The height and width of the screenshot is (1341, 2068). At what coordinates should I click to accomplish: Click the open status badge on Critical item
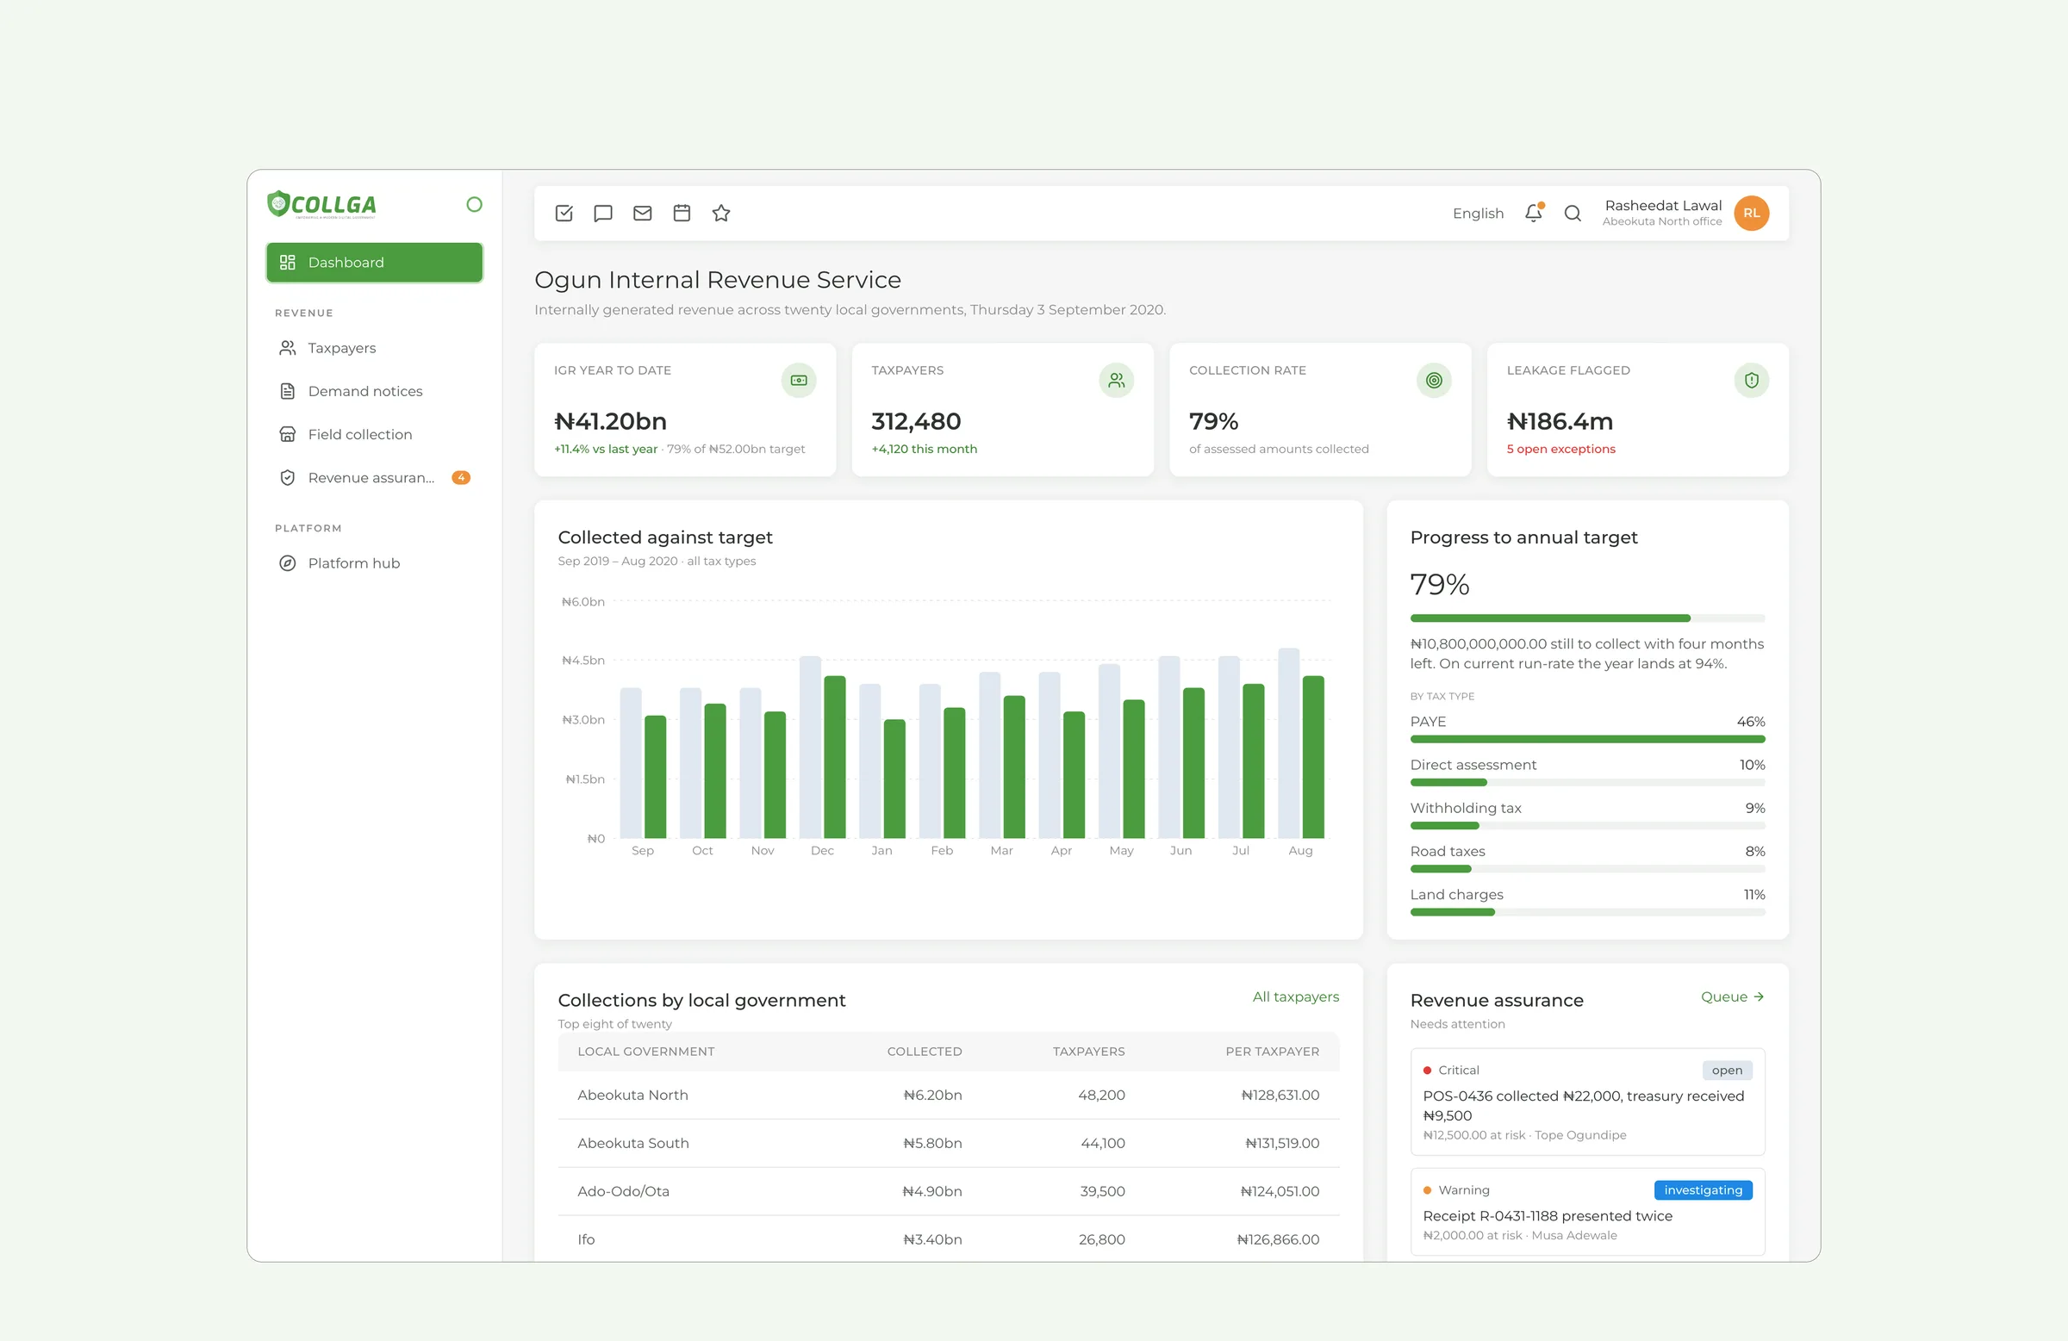[x=1727, y=1070]
